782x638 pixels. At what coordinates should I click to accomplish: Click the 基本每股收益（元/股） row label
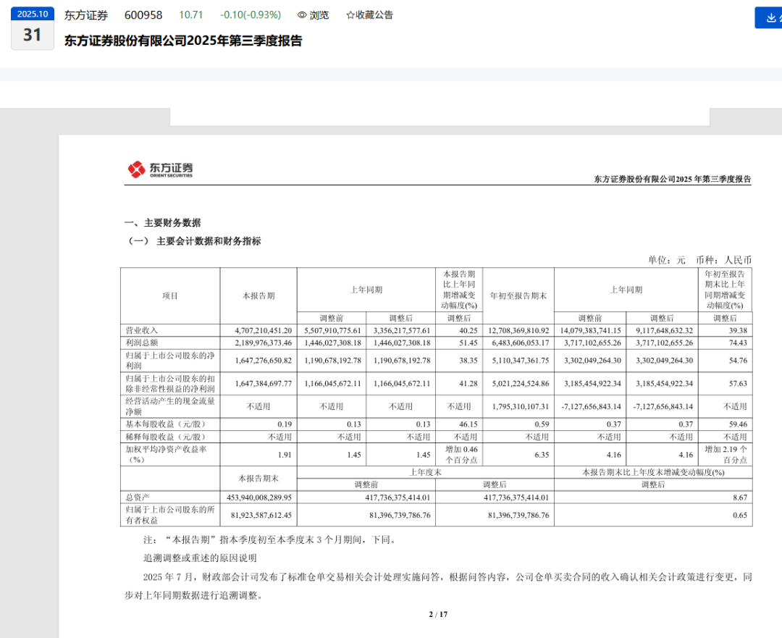[166, 424]
